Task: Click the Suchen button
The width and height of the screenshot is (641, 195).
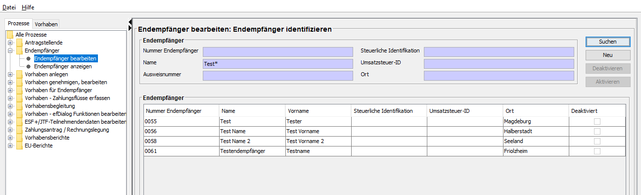Action: (x=608, y=42)
